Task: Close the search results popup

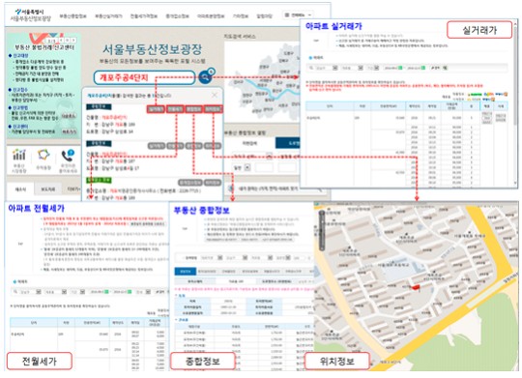Action: click(x=215, y=96)
